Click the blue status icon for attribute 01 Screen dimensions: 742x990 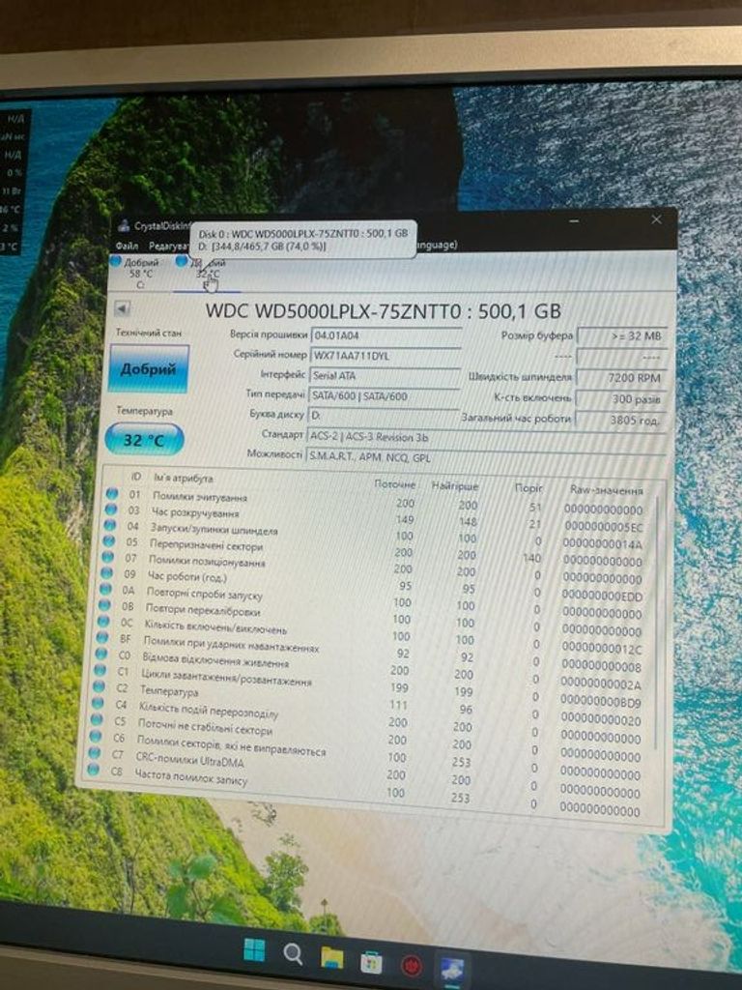112,494
